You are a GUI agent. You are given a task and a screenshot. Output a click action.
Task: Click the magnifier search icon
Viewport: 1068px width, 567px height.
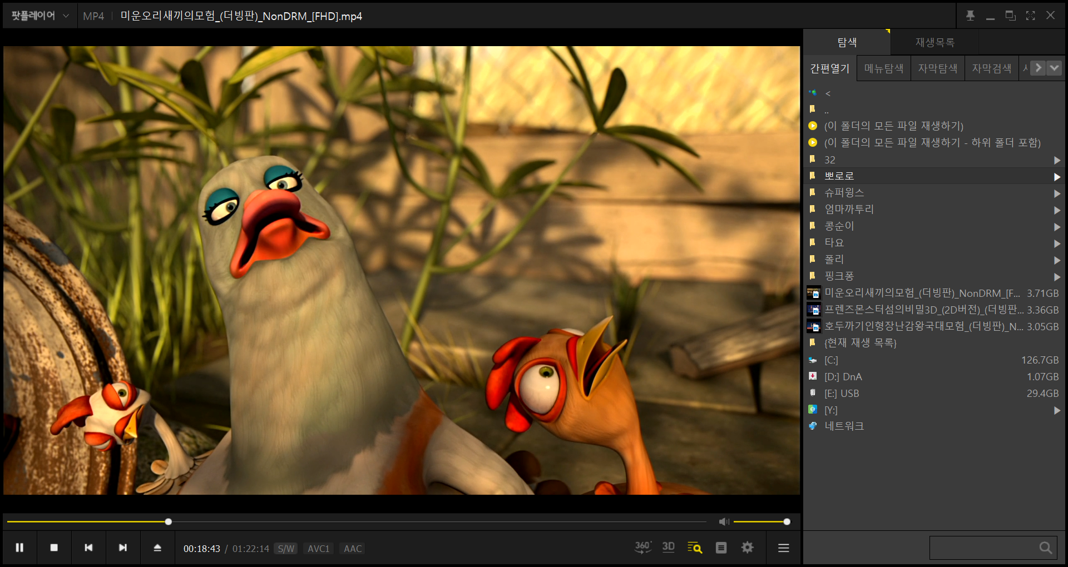[1046, 548]
